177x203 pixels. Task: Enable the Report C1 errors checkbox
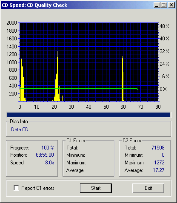pyautogui.click(x=16, y=188)
